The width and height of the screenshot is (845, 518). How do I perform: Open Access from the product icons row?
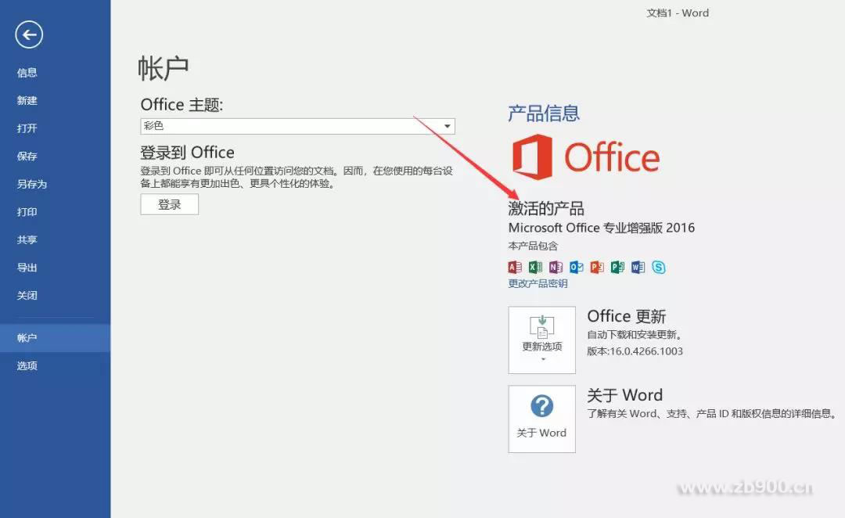click(x=514, y=267)
